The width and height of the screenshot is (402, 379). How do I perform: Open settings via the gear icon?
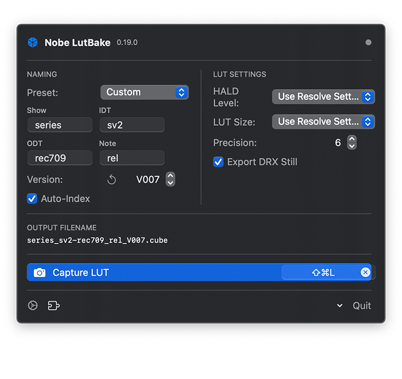tap(33, 305)
